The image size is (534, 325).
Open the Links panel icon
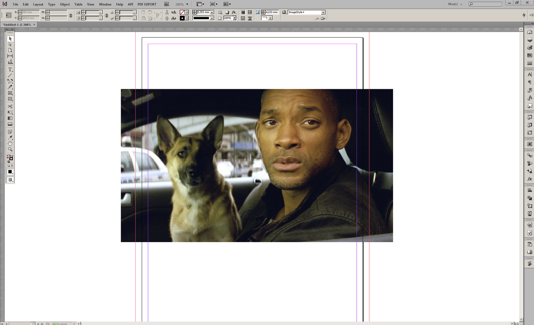coord(530,155)
